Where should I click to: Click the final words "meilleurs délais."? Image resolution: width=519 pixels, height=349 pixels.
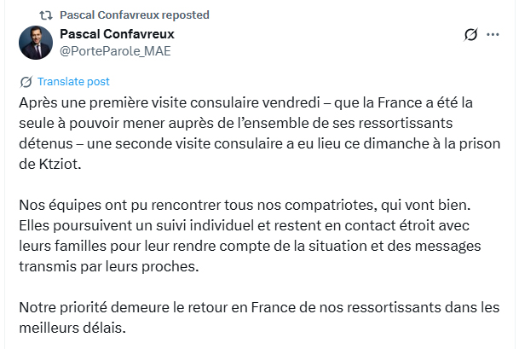[x=76, y=327]
